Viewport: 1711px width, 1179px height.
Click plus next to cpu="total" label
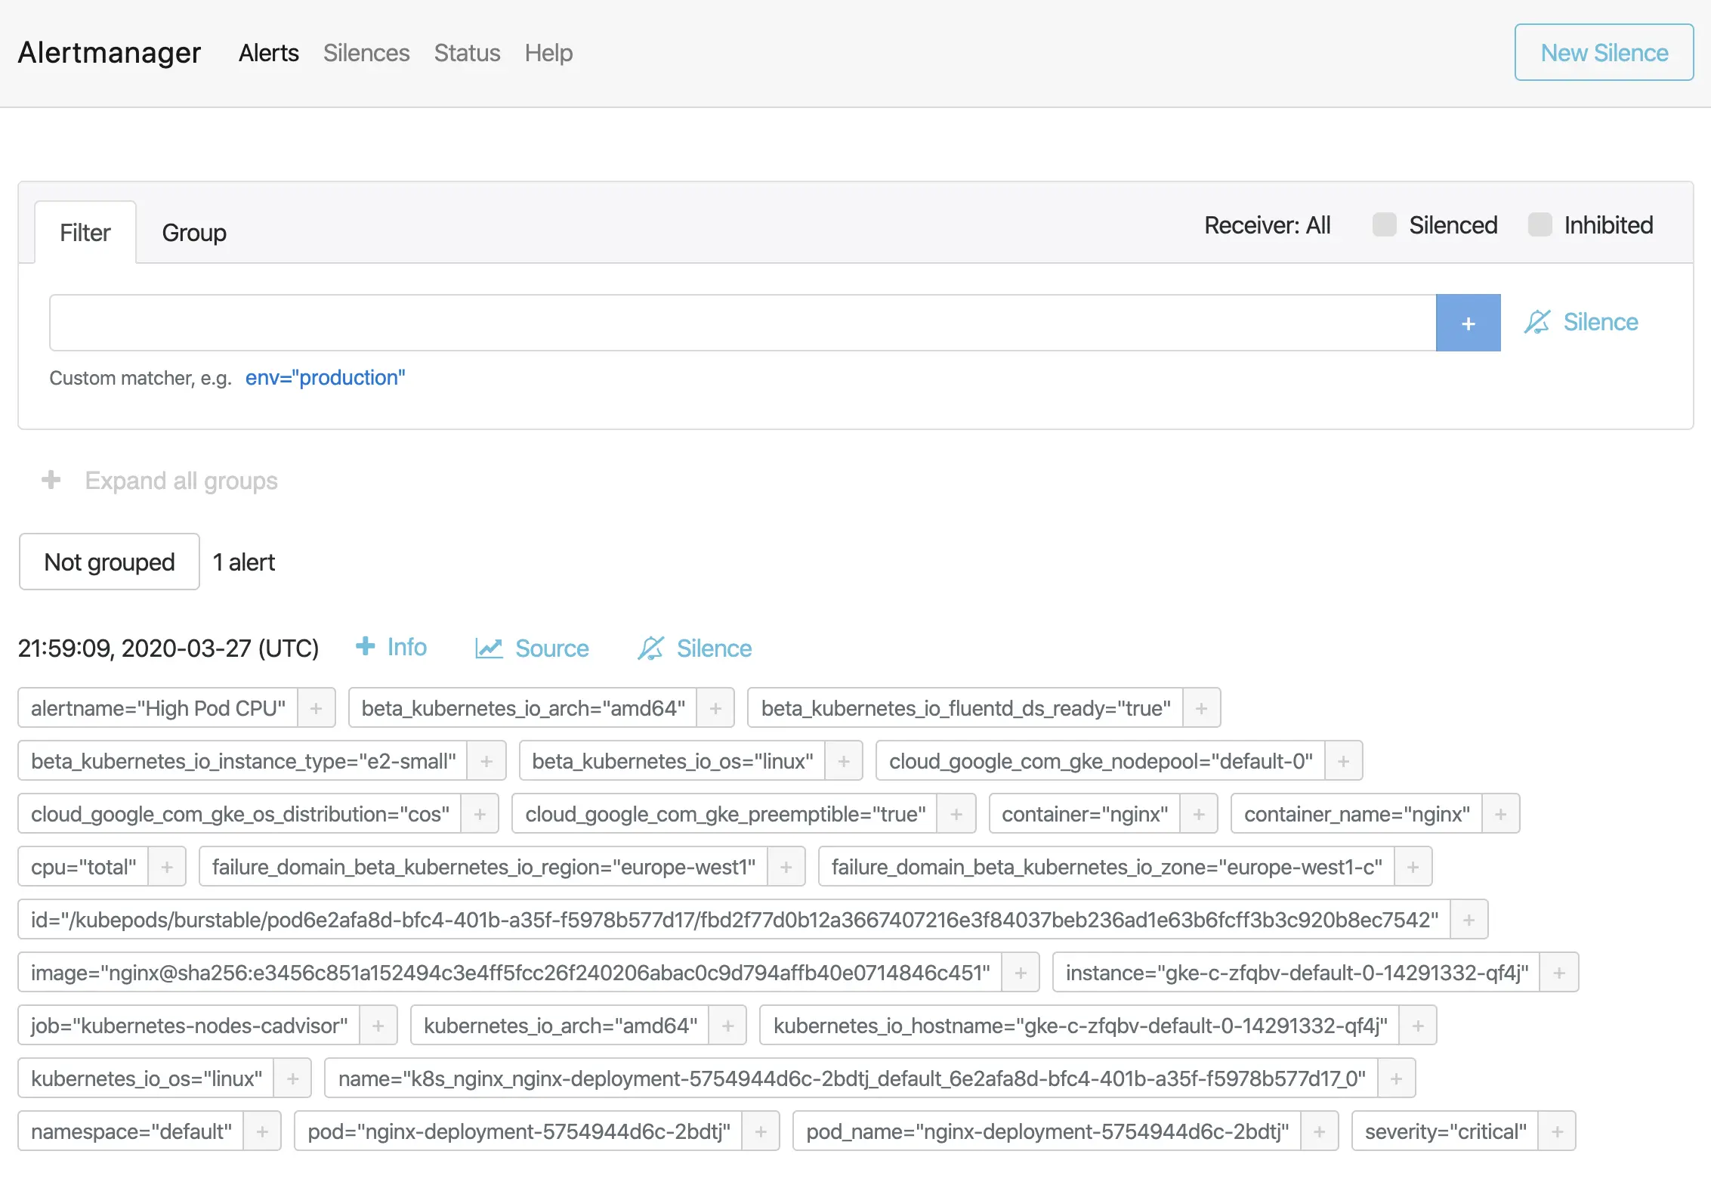pyautogui.click(x=167, y=867)
